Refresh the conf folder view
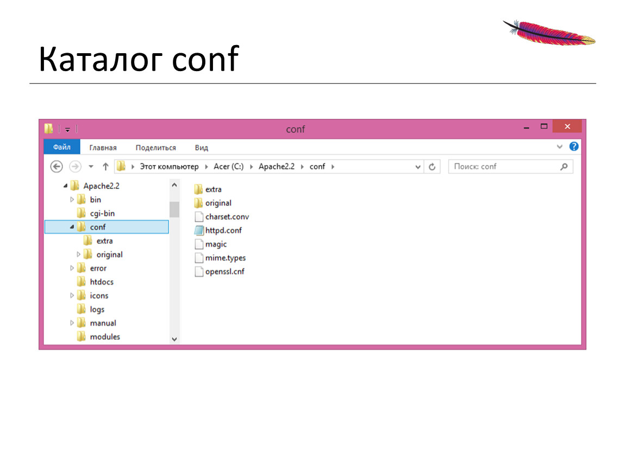The width and height of the screenshot is (625, 469). click(x=432, y=167)
